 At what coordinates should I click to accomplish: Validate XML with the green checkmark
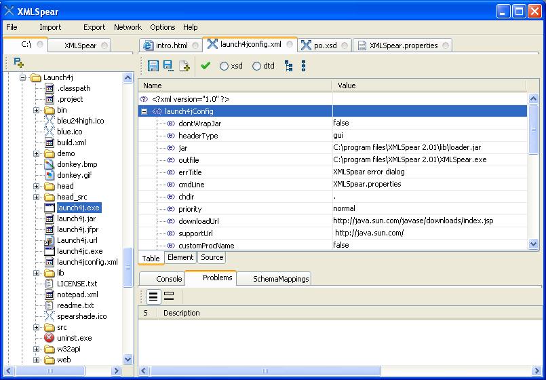tap(206, 65)
